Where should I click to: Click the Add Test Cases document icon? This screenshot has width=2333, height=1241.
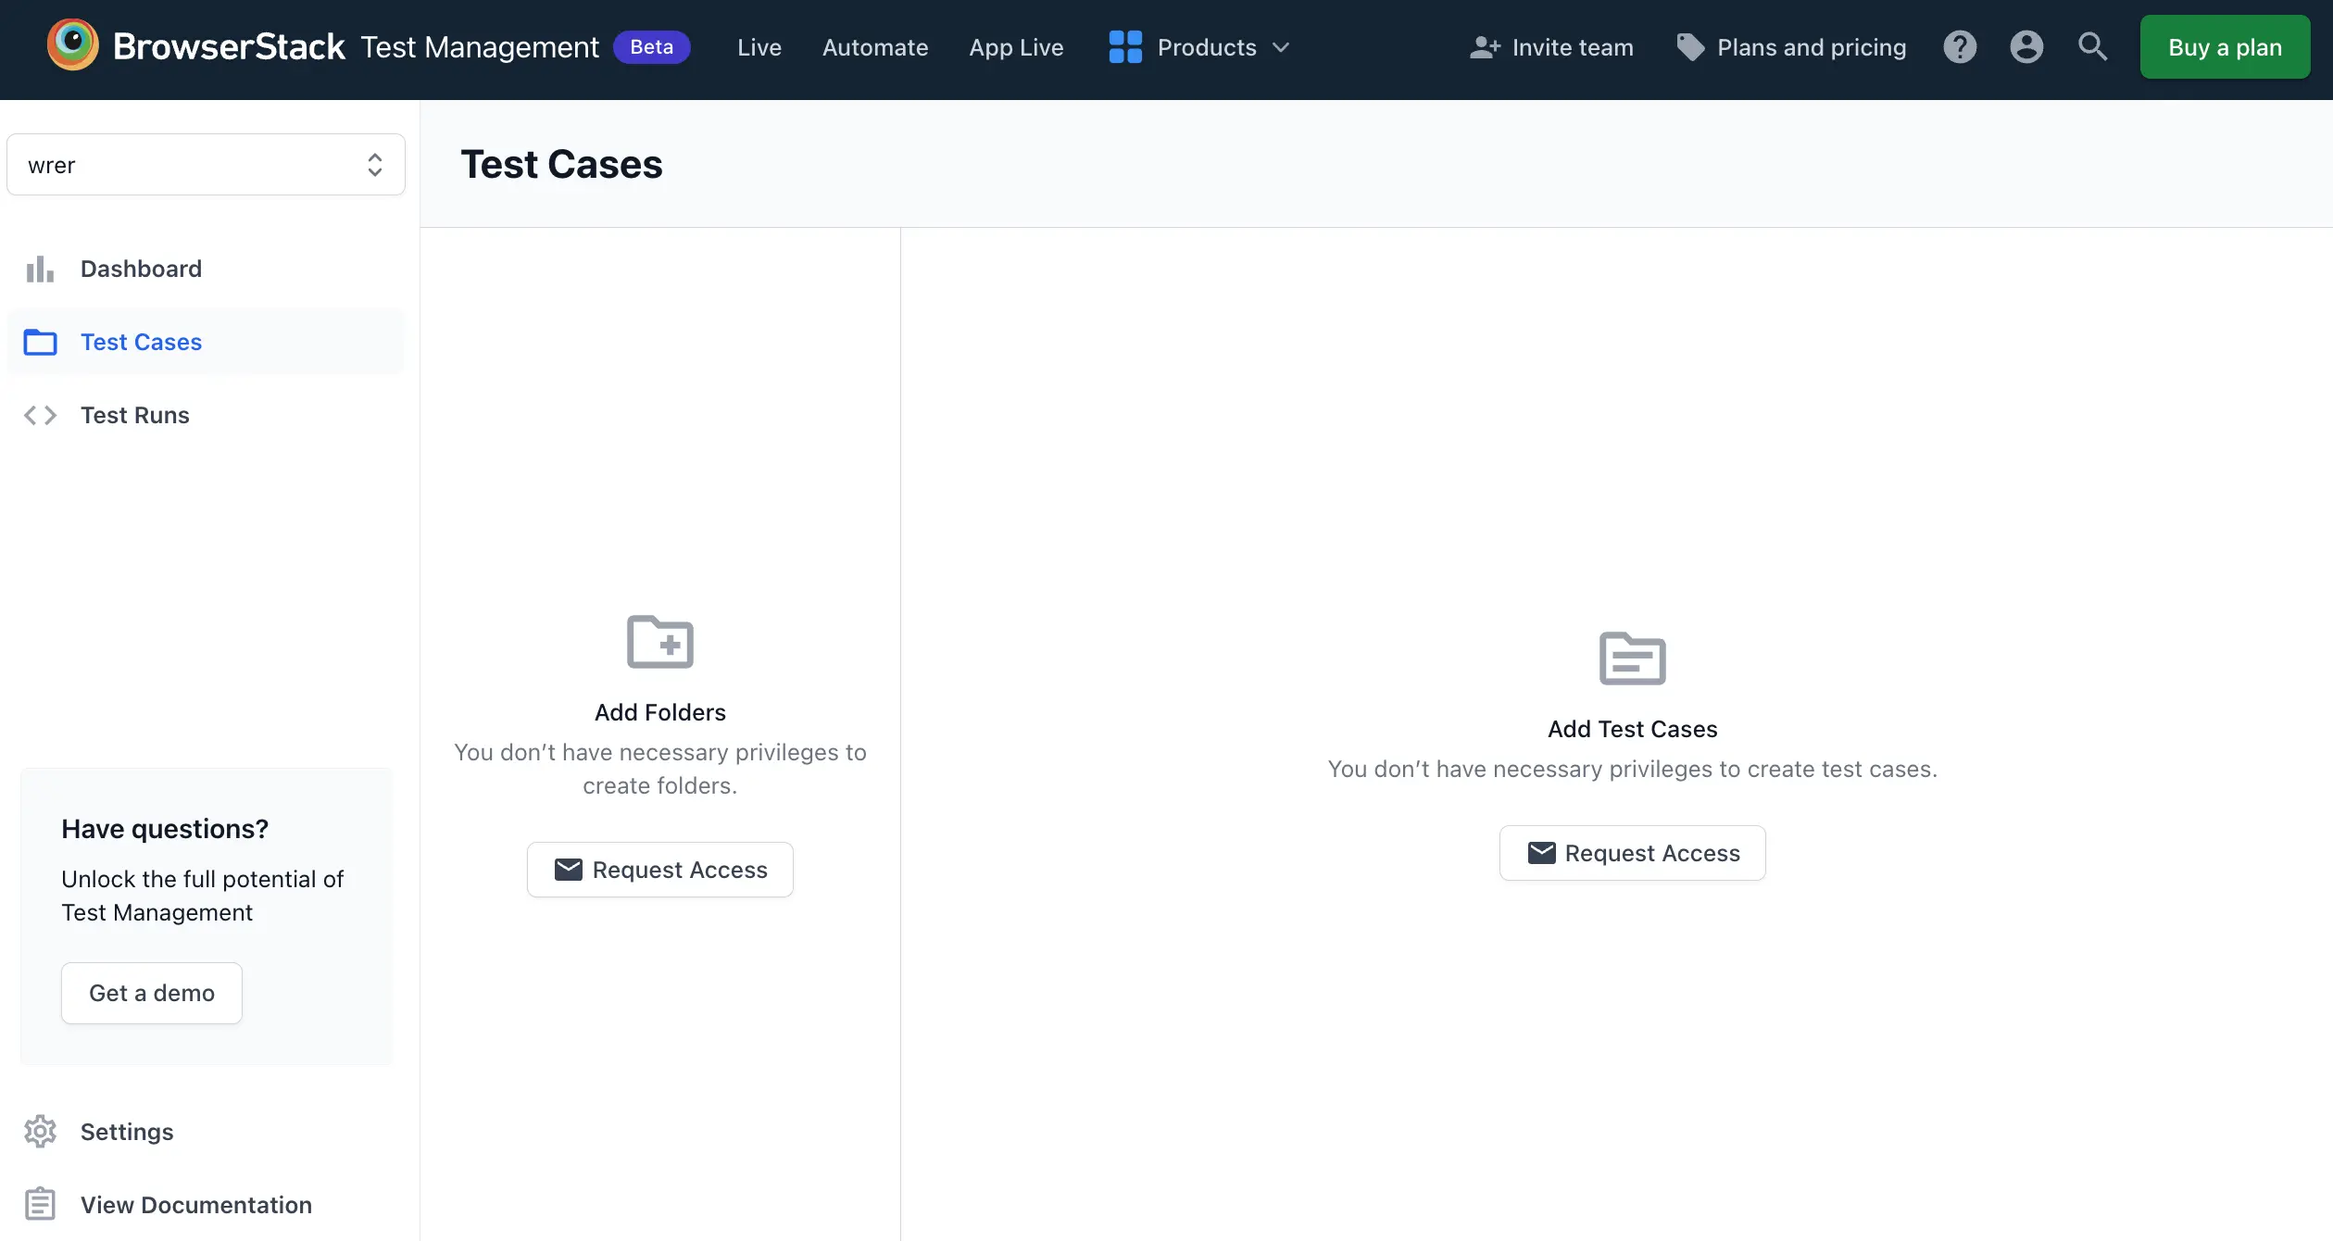point(1632,658)
